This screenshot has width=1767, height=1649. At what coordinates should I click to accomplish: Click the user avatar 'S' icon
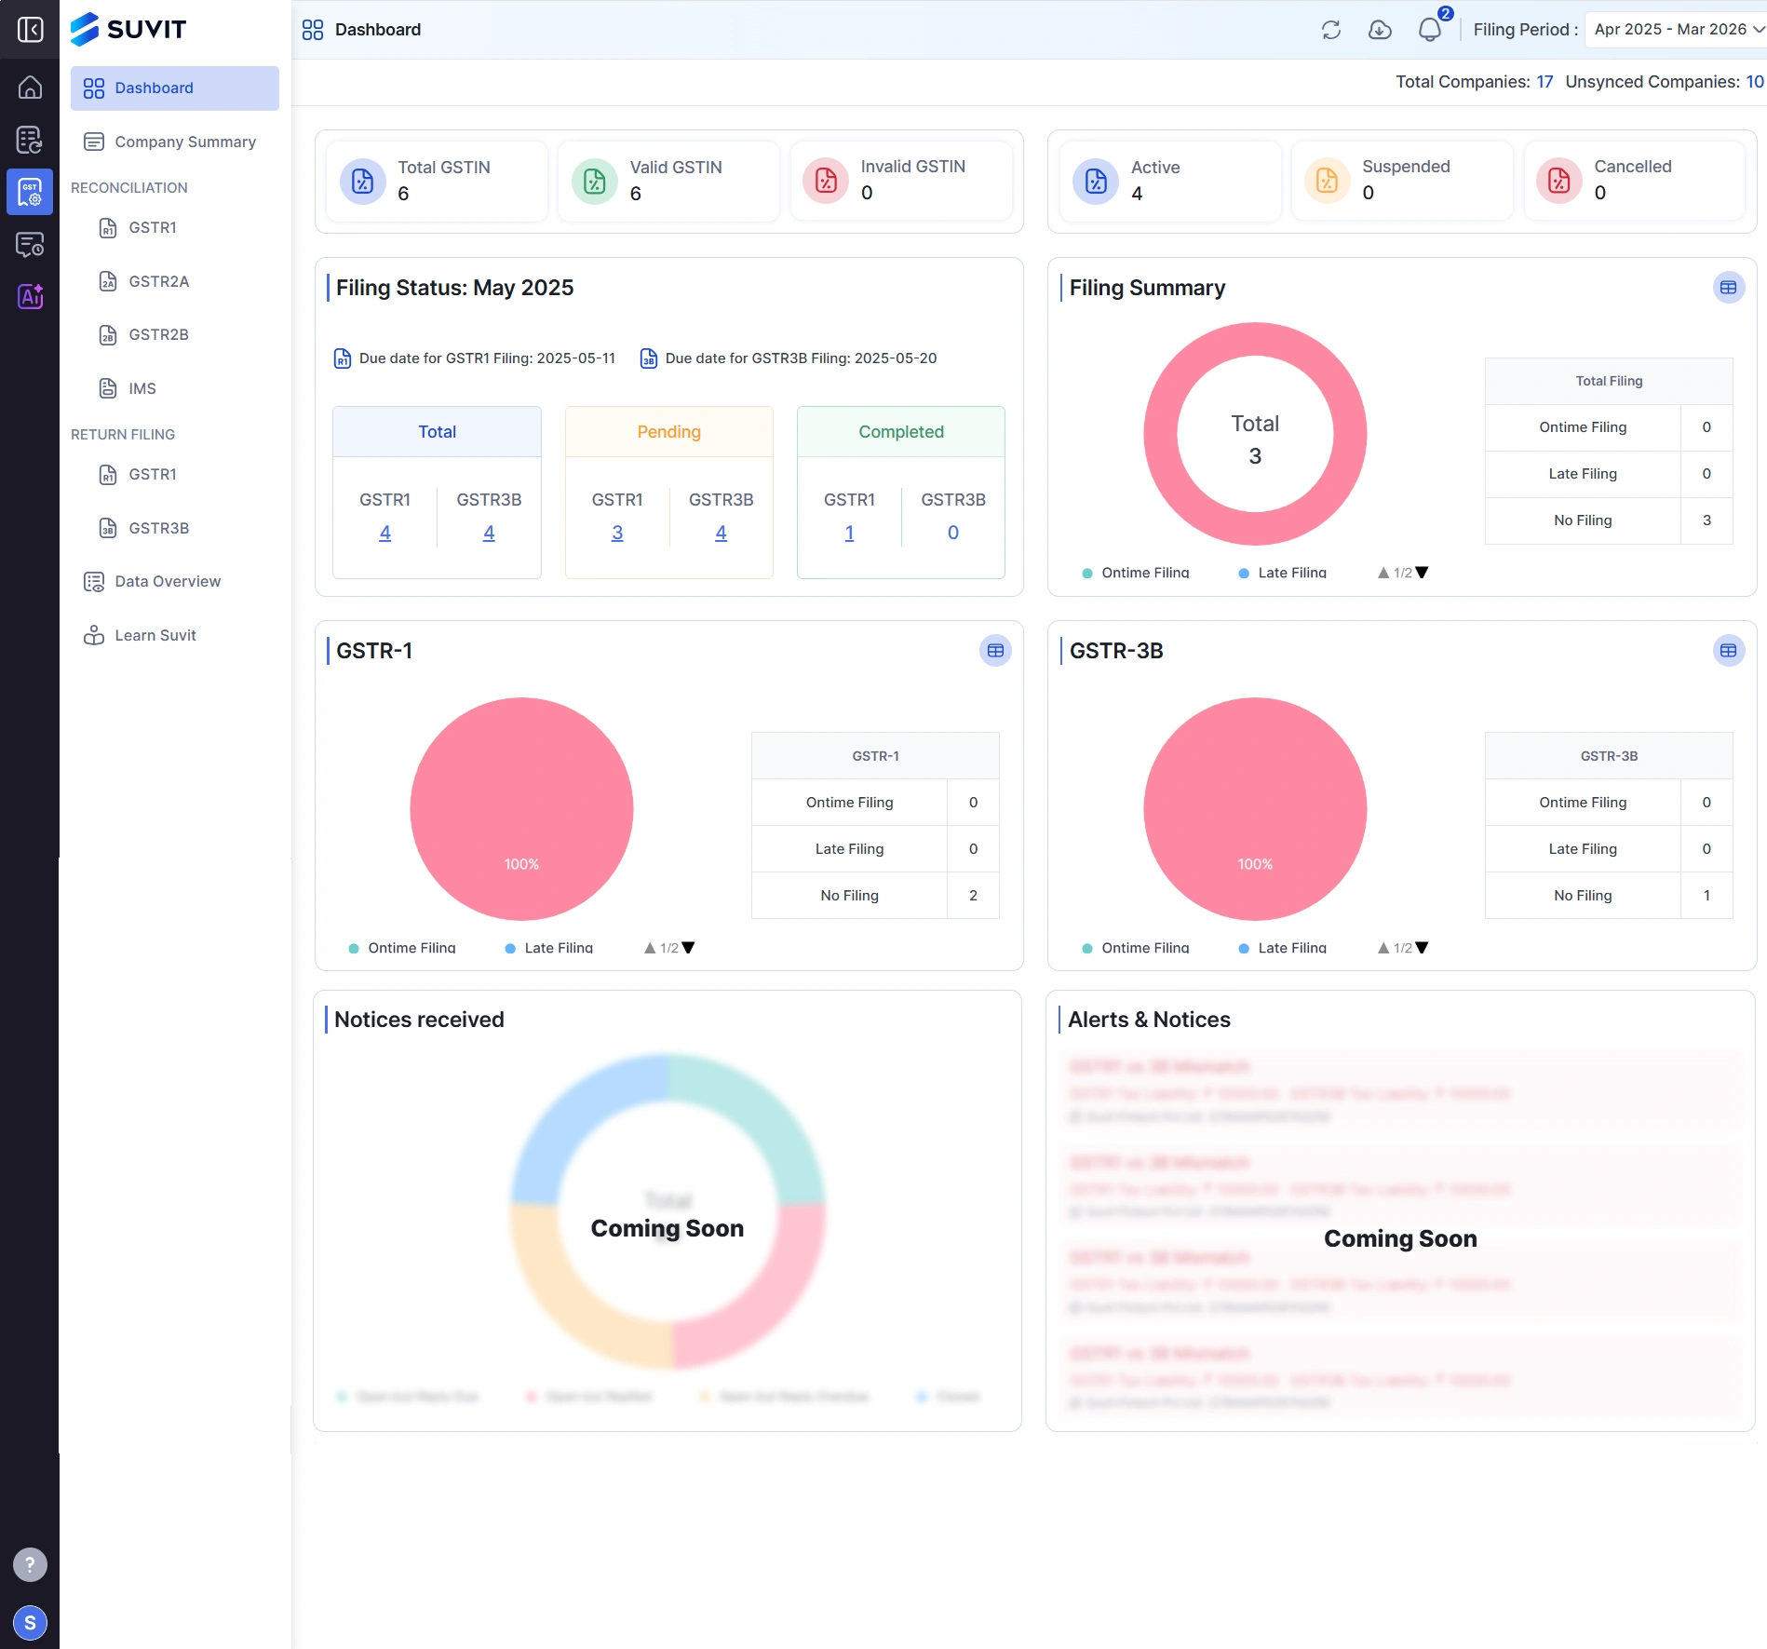tap(30, 1623)
